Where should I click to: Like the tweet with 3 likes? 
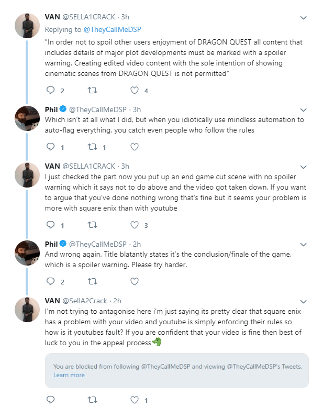135,225
